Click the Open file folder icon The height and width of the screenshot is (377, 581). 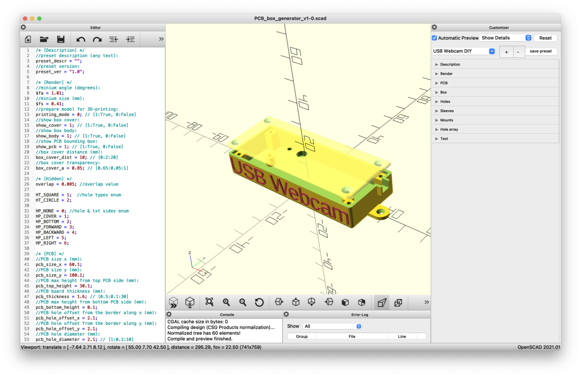[x=44, y=39]
